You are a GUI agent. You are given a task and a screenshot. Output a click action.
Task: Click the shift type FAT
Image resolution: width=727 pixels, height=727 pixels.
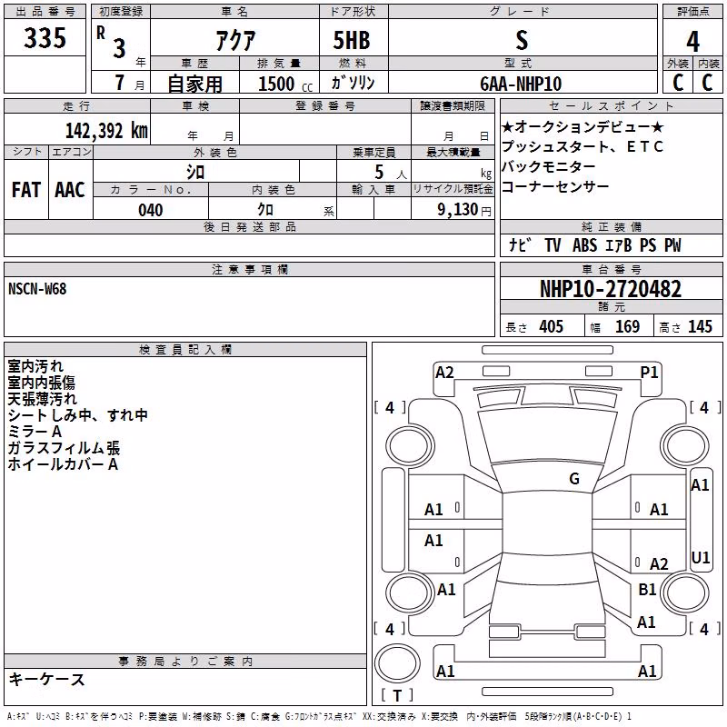click(x=26, y=190)
